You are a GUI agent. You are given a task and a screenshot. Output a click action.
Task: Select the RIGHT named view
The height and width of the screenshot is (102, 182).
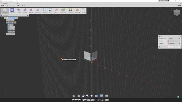pos(11,29)
